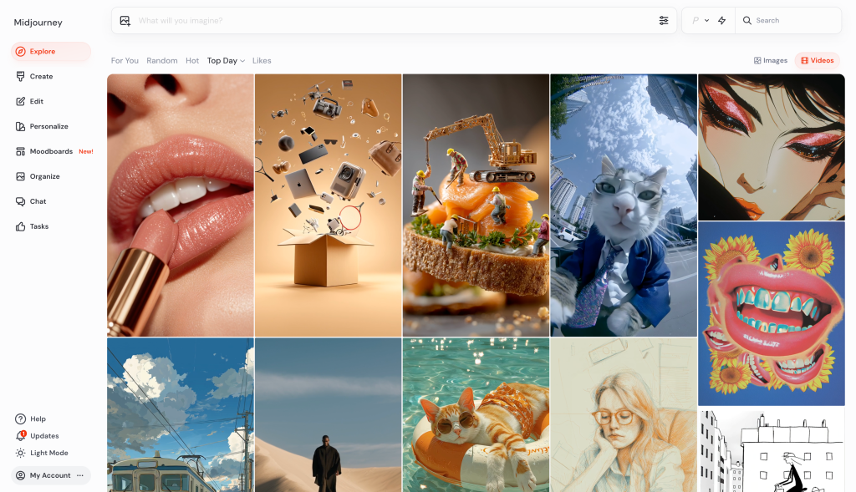The image size is (856, 492).
Task: Select the Random feed tab
Action: [x=162, y=61]
